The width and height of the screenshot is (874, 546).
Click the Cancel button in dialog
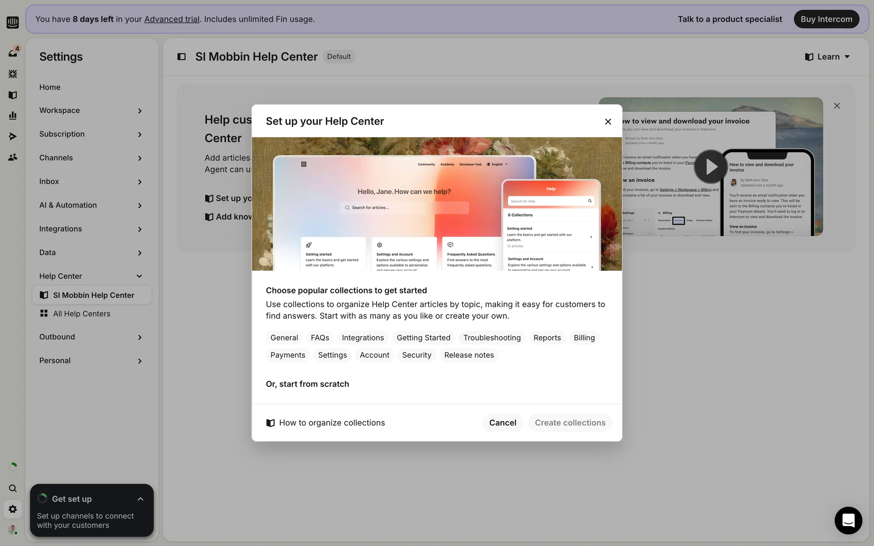click(x=502, y=423)
